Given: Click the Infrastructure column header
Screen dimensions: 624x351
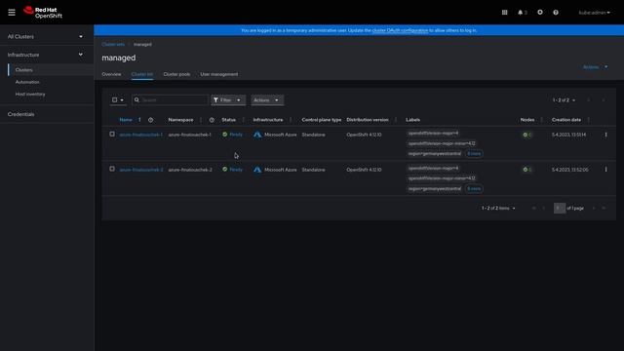Looking at the screenshot, I should (268, 120).
